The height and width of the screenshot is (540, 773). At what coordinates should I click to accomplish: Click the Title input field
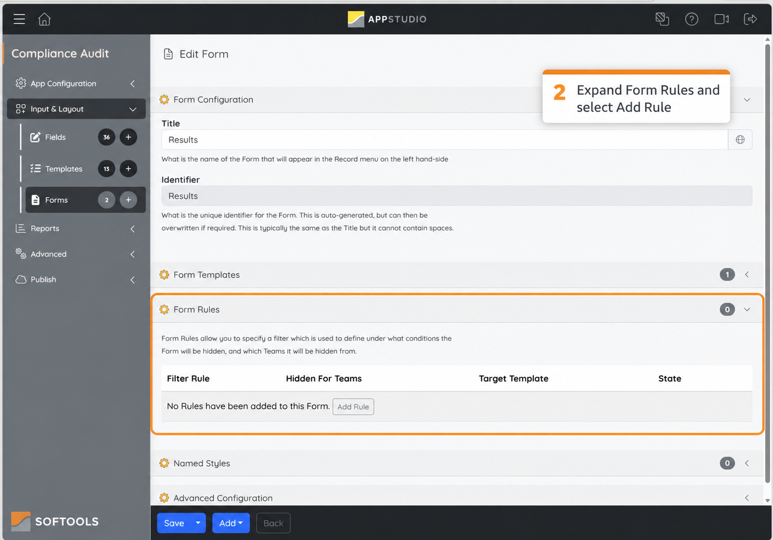pyautogui.click(x=445, y=140)
